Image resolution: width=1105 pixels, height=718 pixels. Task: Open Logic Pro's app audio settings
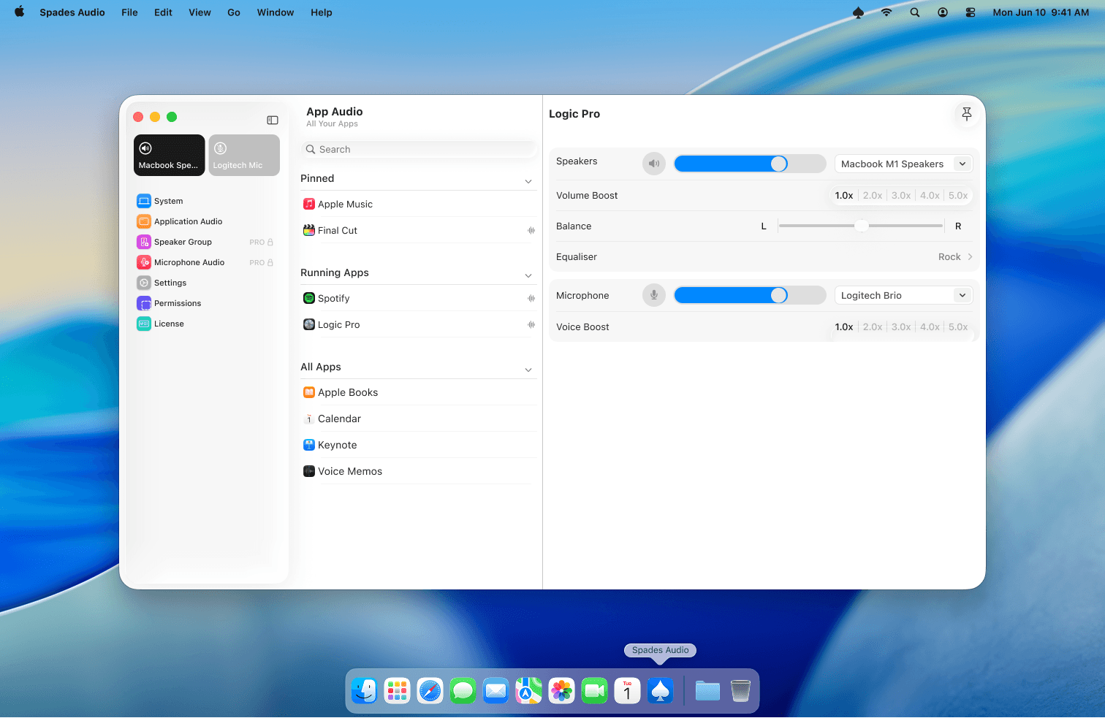coord(338,324)
